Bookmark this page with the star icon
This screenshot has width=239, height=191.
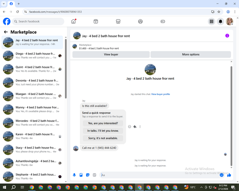coord(219,11)
